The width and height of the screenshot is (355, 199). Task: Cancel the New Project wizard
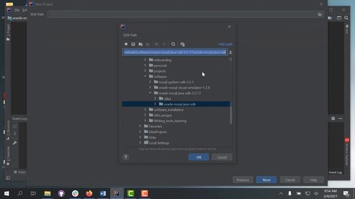[290, 180]
